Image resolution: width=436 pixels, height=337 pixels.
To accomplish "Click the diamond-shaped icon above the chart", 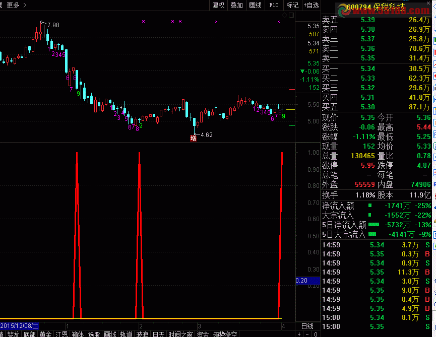I will point(284,15).
